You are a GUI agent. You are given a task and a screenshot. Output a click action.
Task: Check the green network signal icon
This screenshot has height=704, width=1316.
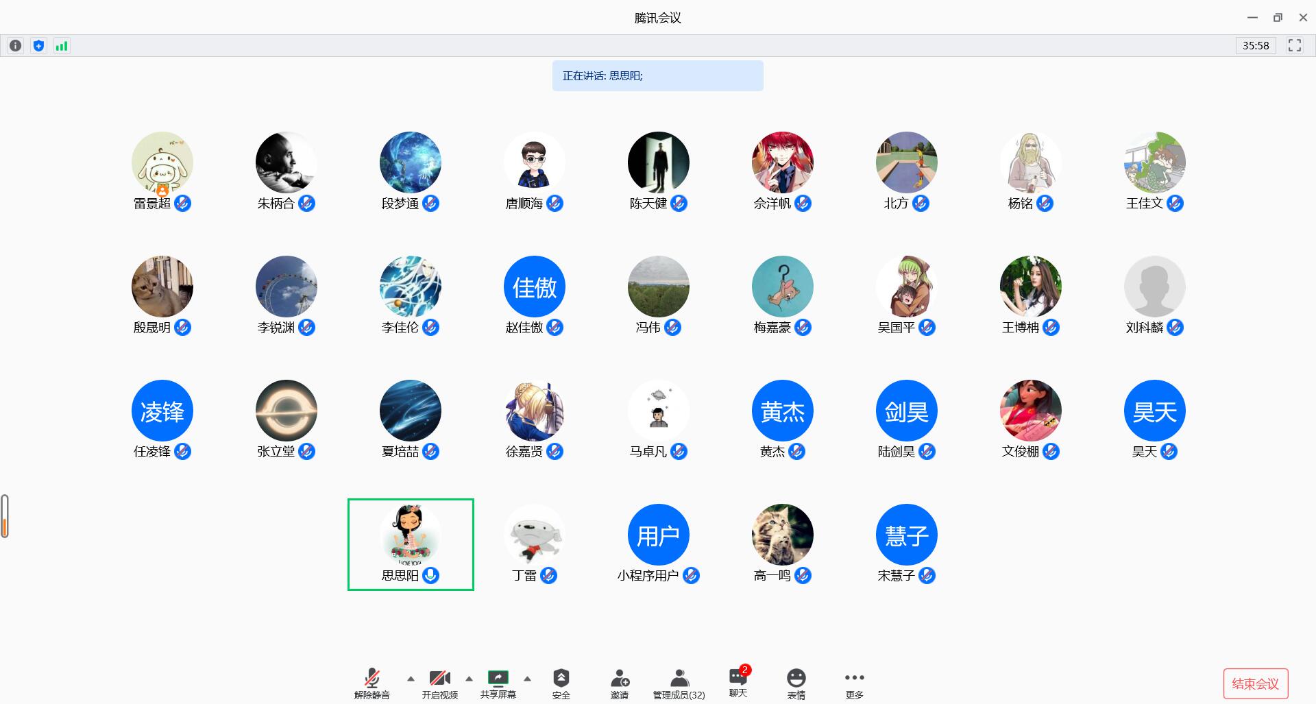pos(62,46)
